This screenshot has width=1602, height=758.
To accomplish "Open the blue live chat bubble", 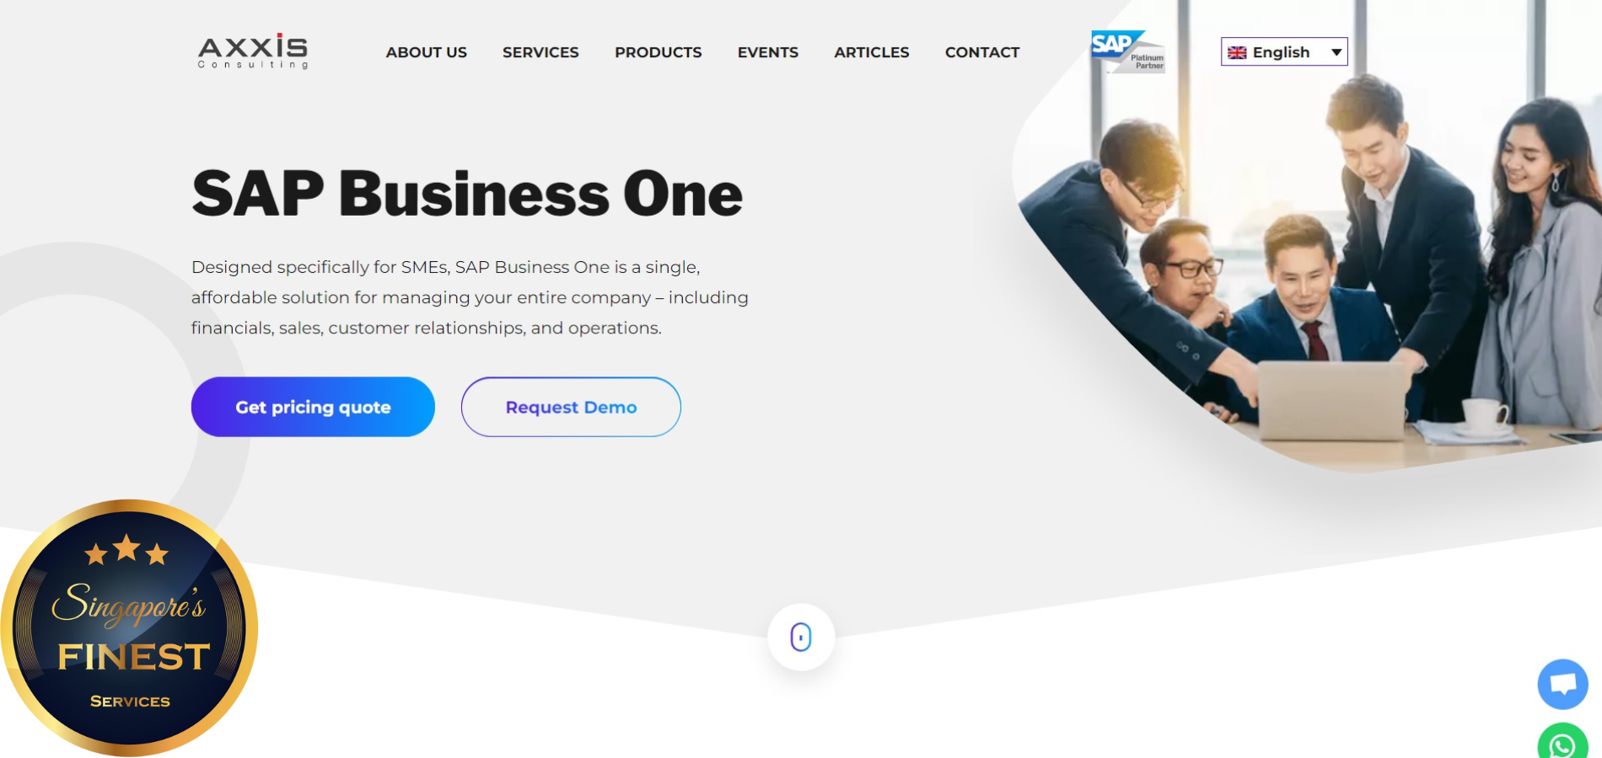I will point(1562,684).
